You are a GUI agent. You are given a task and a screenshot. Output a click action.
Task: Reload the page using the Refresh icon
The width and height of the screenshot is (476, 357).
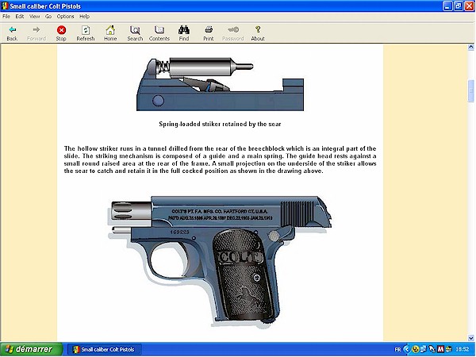[86, 33]
